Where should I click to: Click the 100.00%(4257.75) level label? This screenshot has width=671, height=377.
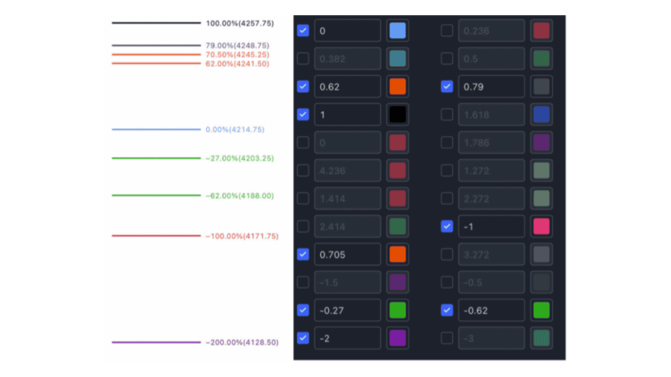pyautogui.click(x=240, y=23)
